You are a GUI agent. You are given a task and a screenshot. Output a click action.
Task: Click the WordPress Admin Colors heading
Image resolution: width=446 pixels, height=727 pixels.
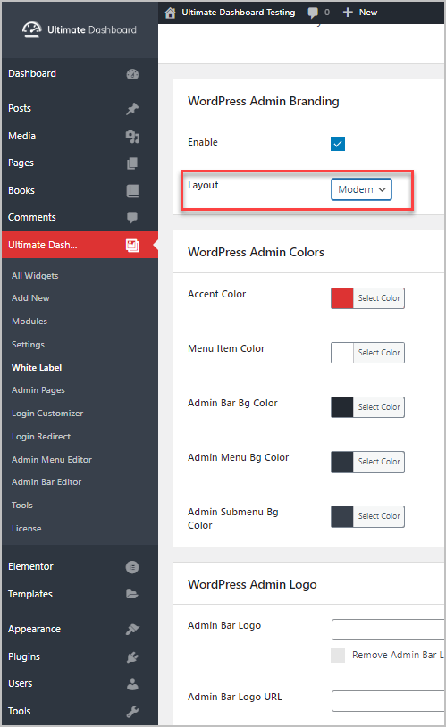click(x=256, y=252)
